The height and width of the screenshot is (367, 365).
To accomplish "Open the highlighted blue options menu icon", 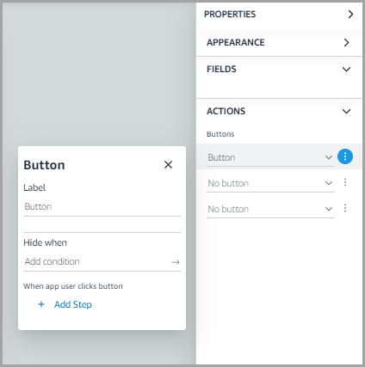I will click(345, 156).
